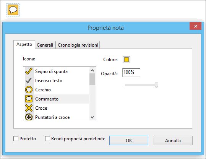Confirm with the OK button
Image resolution: width=206 pixels, height=159 pixels.
[129, 141]
